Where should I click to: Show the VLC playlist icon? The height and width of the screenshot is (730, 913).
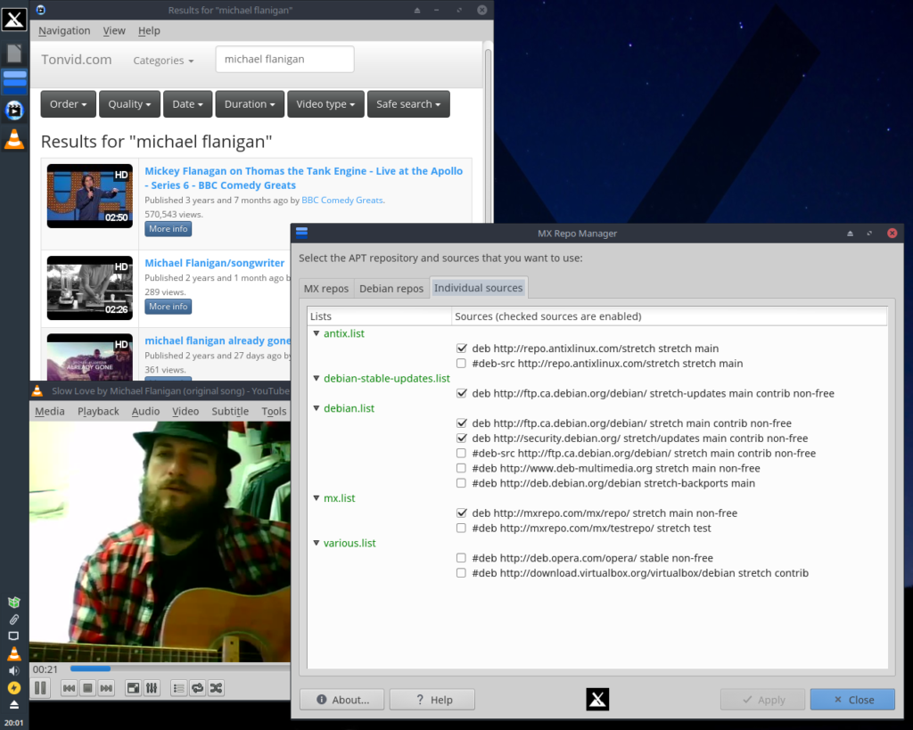click(178, 688)
